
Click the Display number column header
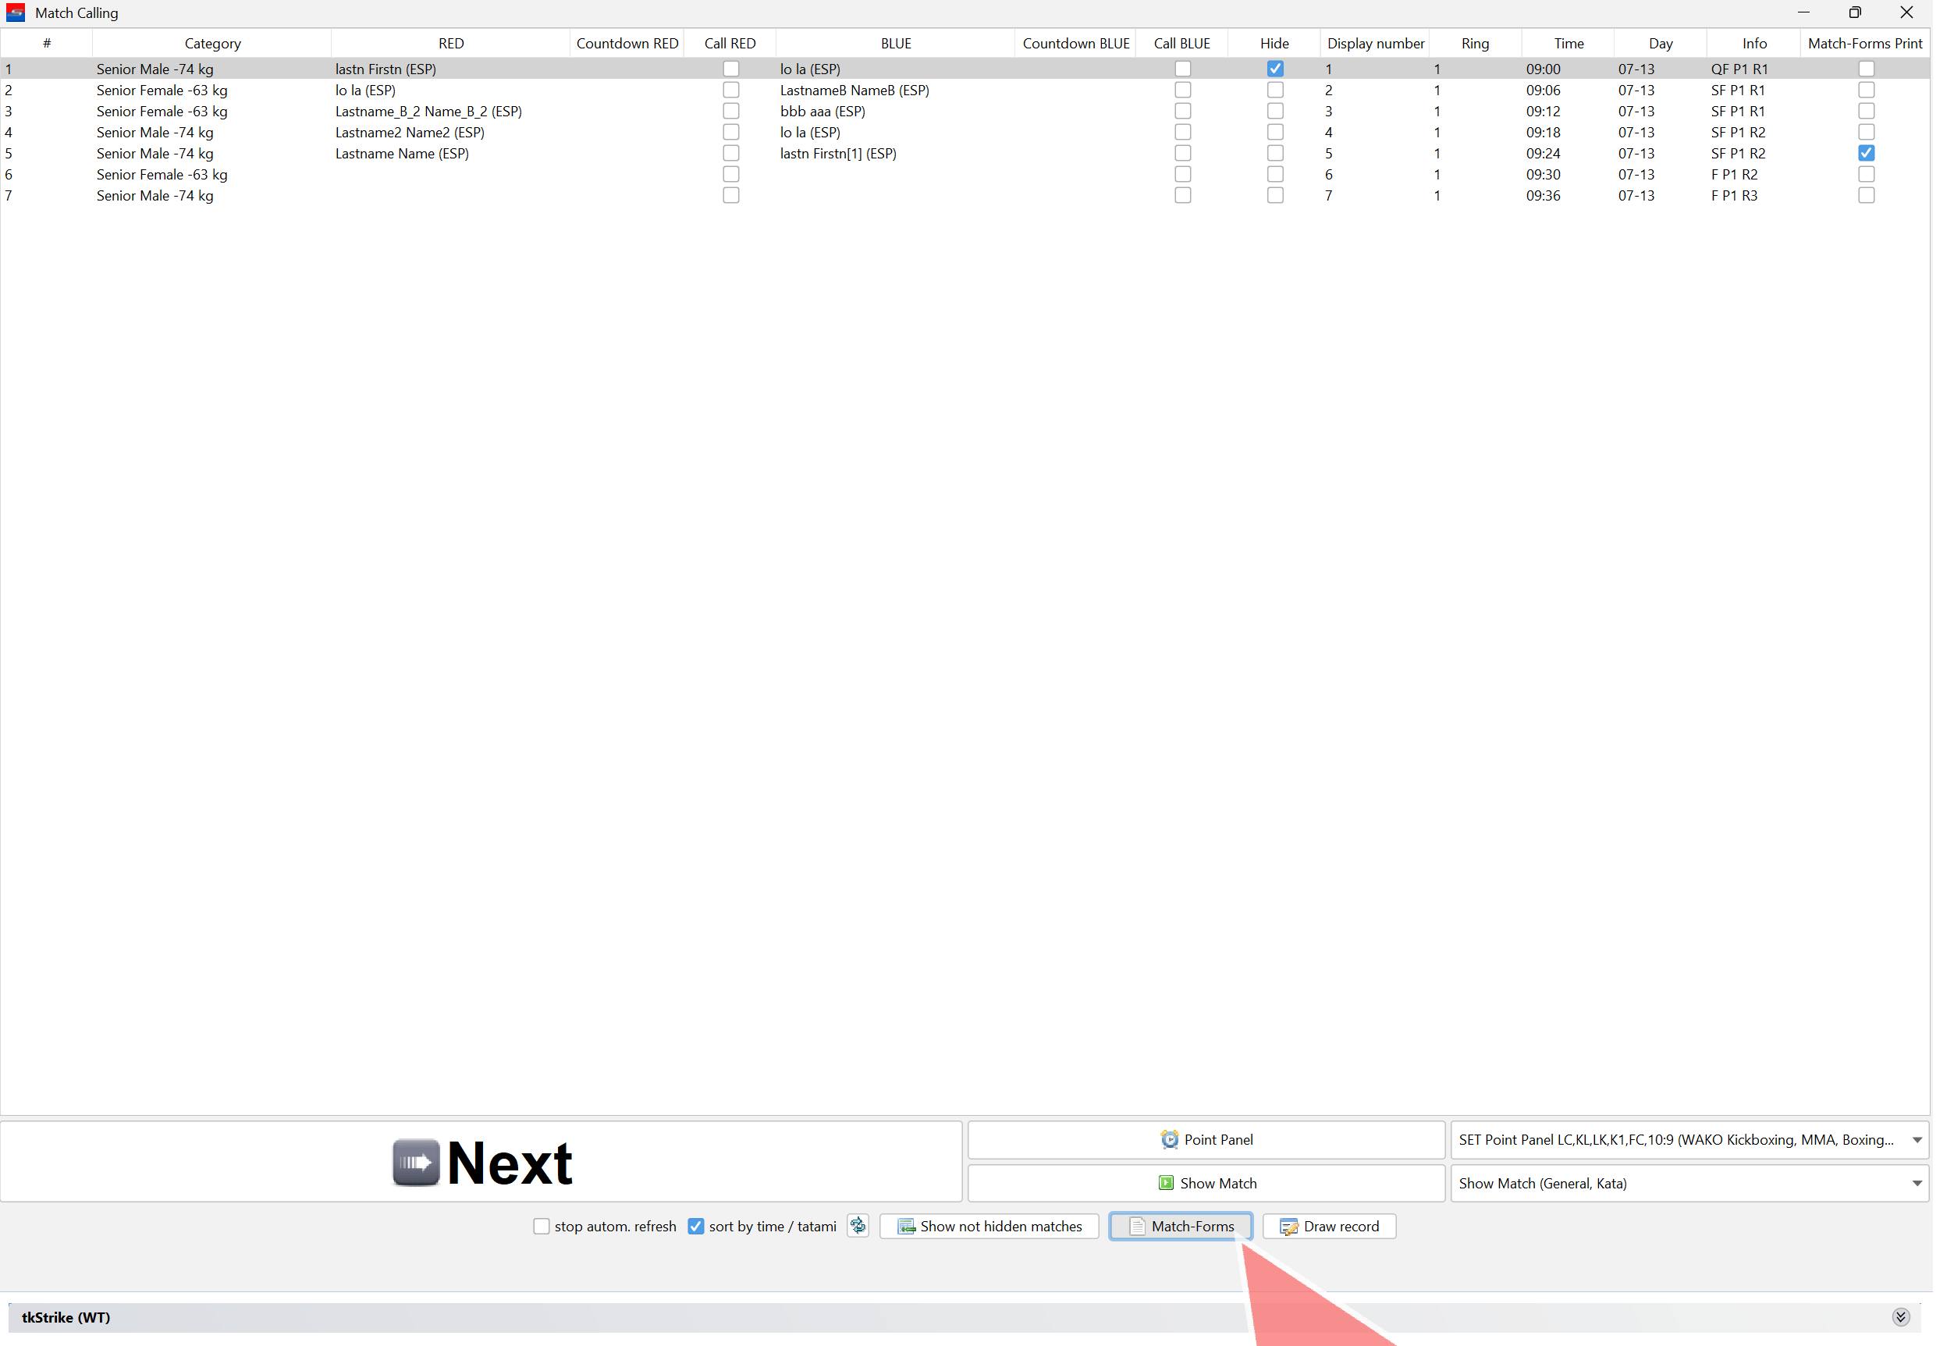coord(1376,43)
